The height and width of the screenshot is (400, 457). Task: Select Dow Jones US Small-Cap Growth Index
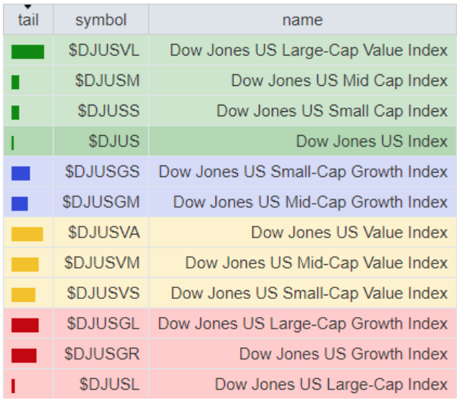[x=303, y=172]
